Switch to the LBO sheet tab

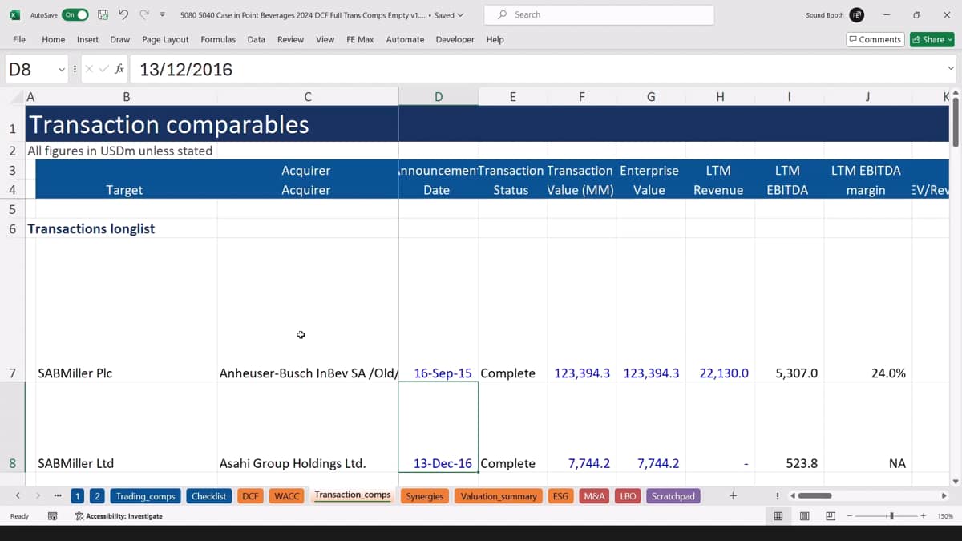[x=628, y=496]
